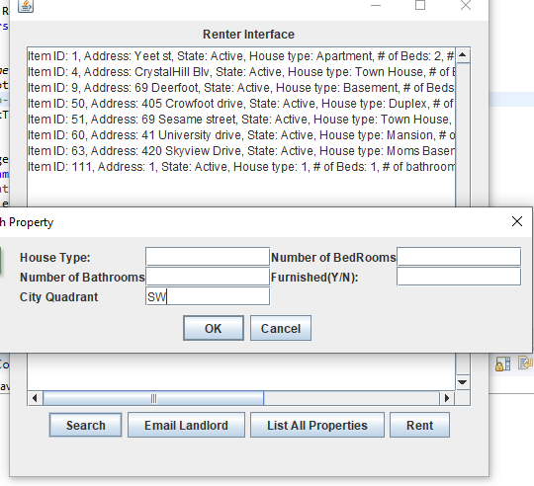Click the Rent button
This screenshot has width=534, height=486.
[419, 425]
